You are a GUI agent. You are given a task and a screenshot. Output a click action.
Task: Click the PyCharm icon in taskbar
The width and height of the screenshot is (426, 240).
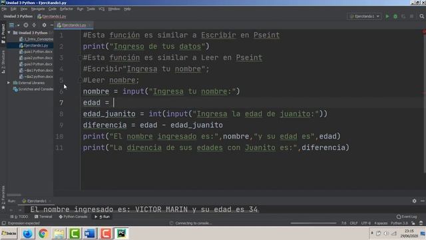121,233
